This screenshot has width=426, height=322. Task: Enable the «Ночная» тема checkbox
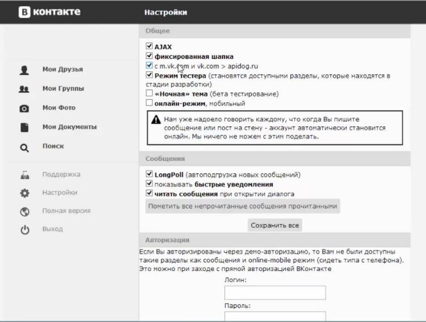(149, 94)
